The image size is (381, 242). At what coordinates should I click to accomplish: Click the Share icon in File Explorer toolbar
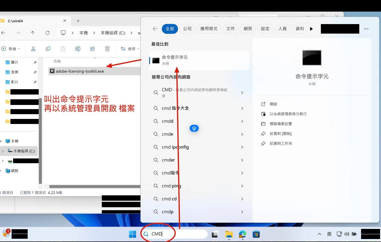click(x=93, y=49)
